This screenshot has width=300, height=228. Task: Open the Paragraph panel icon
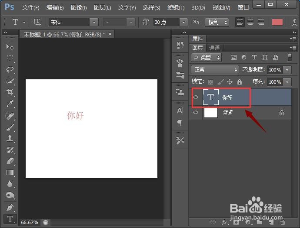tap(180, 123)
